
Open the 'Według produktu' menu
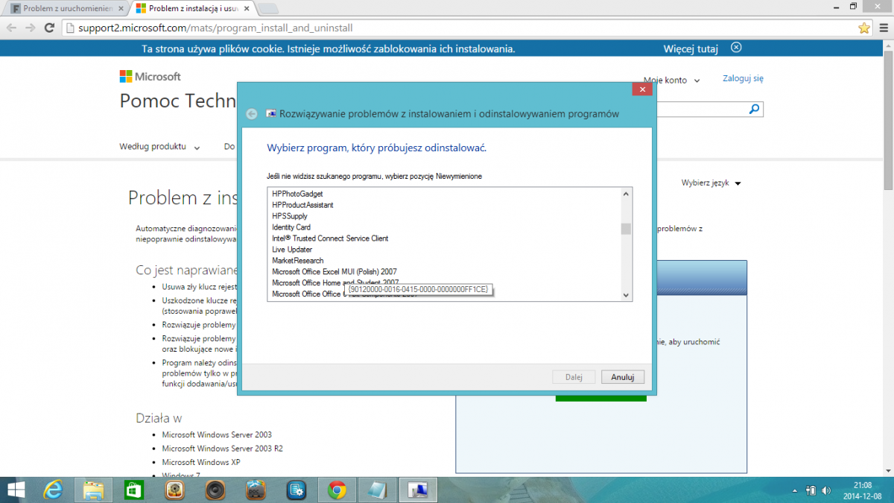(x=159, y=147)
